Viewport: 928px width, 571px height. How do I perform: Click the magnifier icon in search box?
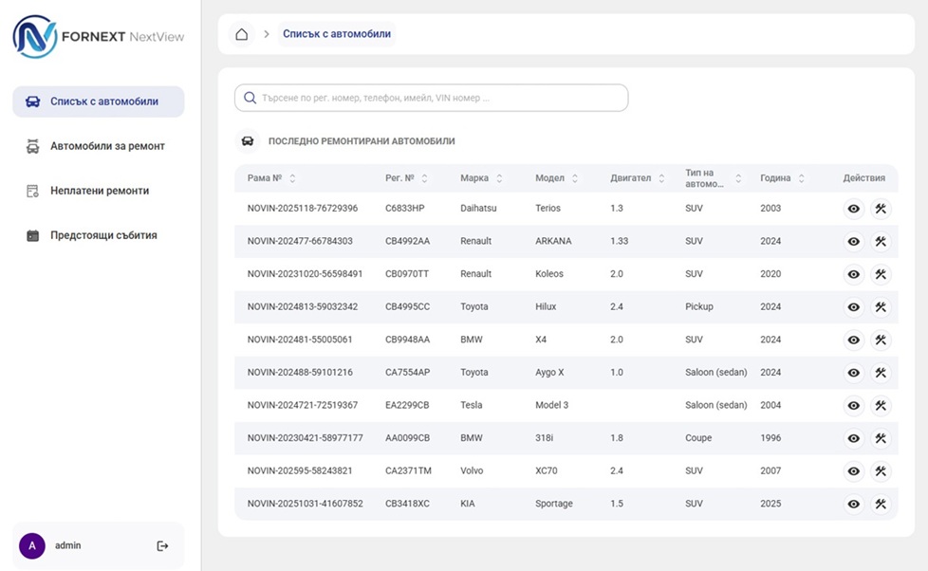[251, 98]
